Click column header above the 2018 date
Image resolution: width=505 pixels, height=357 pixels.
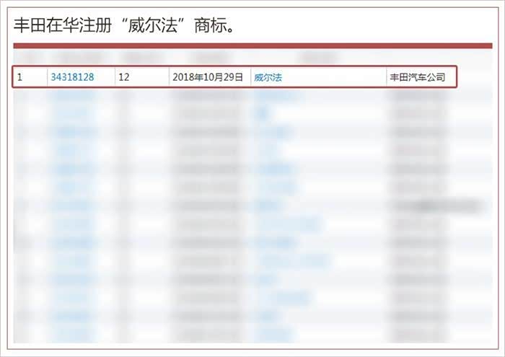coord(208,58)
